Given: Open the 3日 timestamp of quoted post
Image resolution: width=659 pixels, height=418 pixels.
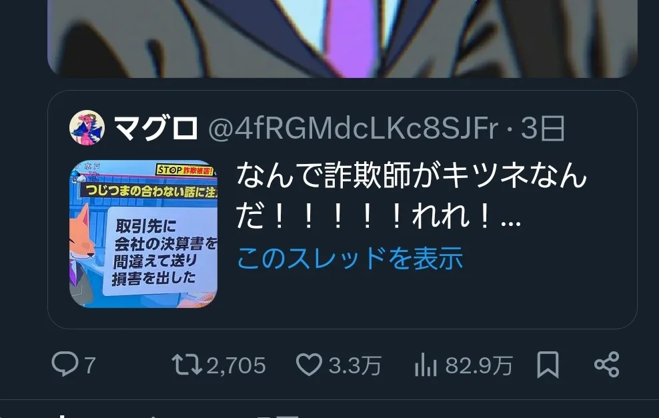Looking at the screenshot, I should click(x=542, y=129).
